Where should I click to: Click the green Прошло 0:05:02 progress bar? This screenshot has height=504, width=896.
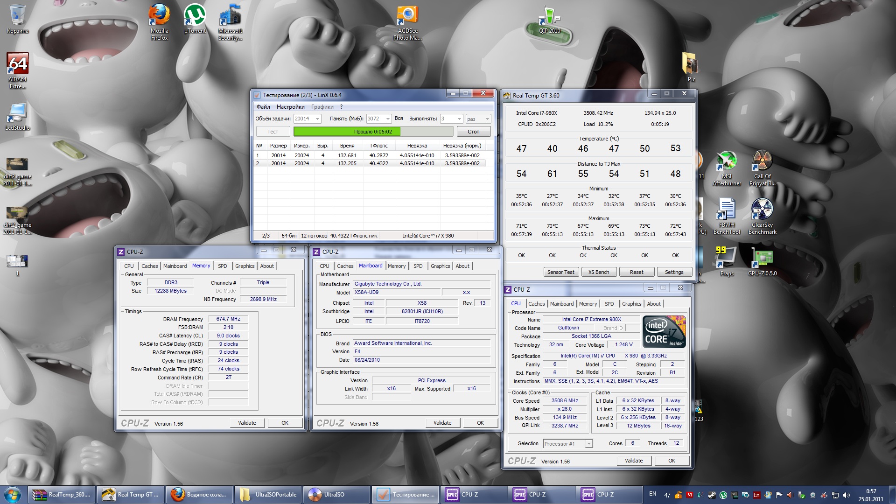pos(373,132)
